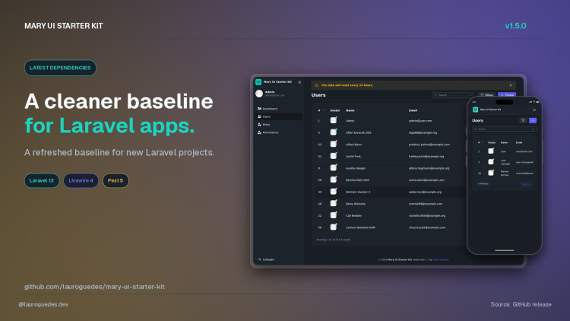Select the Cali Keebler name cell

pyautogui.click(x=353, y=215)
